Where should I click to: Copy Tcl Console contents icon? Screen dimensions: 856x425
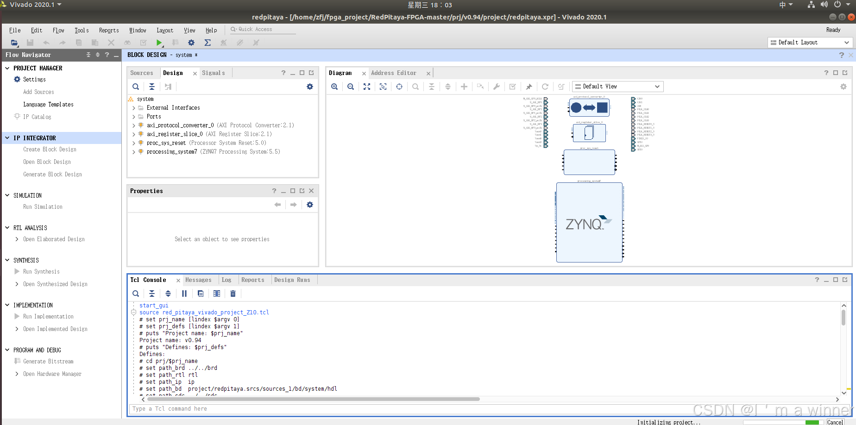coord(201,294)
